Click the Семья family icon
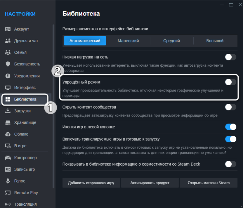The width and height of the screenshot is (243, 208). (x=8, y=53)
